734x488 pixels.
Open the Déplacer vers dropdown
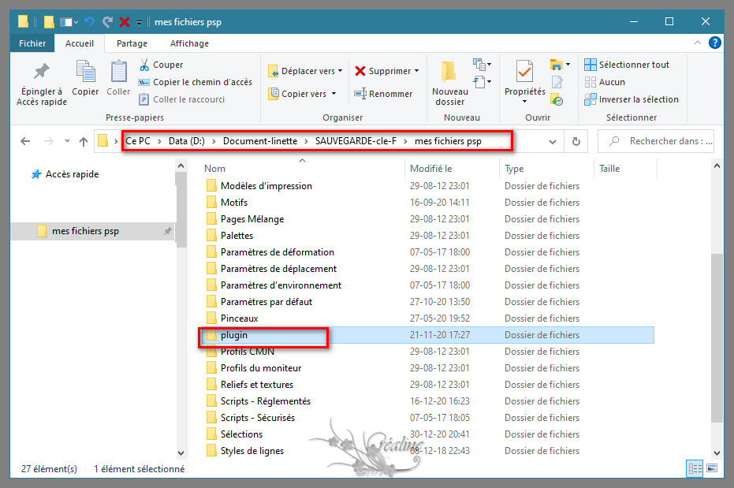305,71
